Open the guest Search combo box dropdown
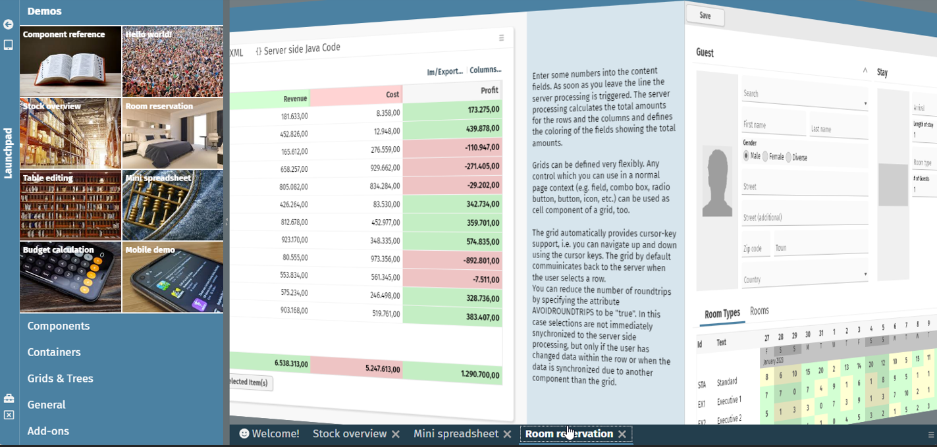 point(865,103)
